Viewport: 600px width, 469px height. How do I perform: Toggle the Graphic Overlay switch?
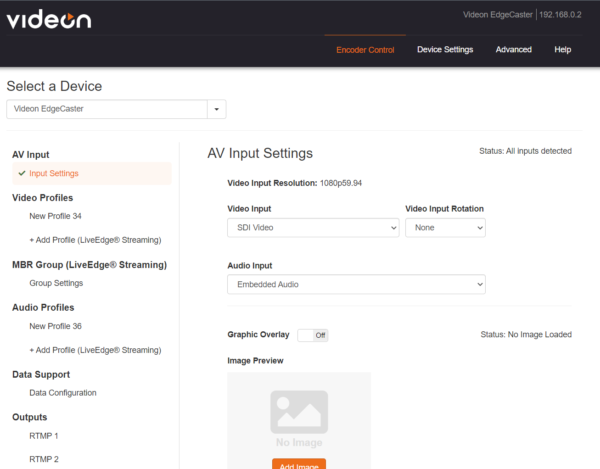[313, 335]
